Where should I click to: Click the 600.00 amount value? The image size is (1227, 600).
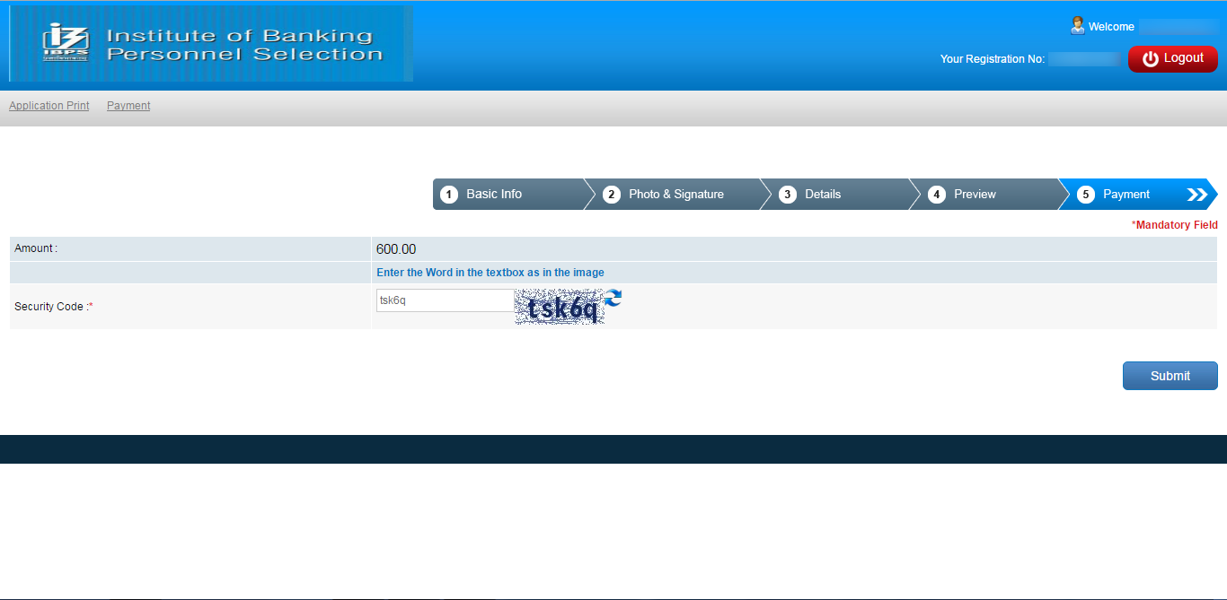396,249
